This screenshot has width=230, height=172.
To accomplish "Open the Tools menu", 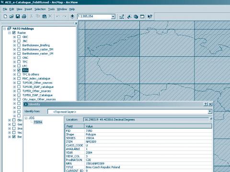I will coord(51,9).
